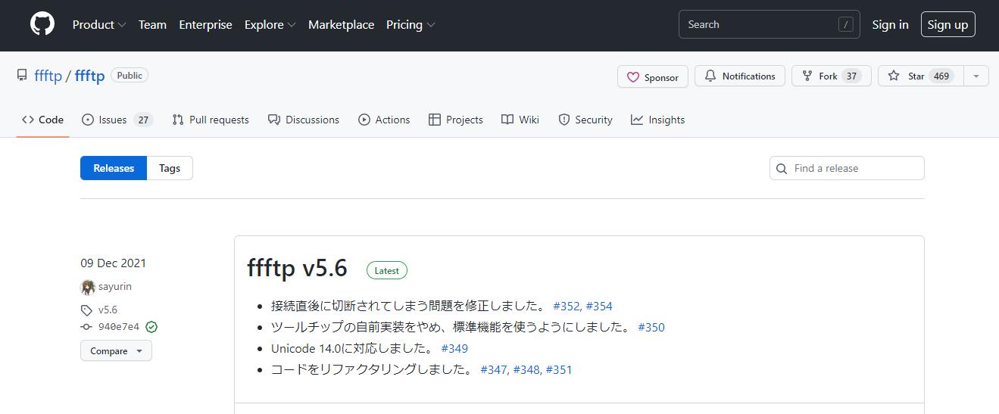Expand the Compare dropdown
The height and width of the screenshot is (414, 999).
coord(116,350)
